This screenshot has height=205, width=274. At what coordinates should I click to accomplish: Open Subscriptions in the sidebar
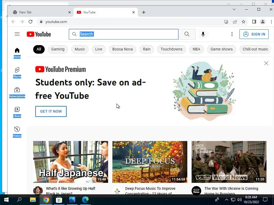click(x=17, y=93)
